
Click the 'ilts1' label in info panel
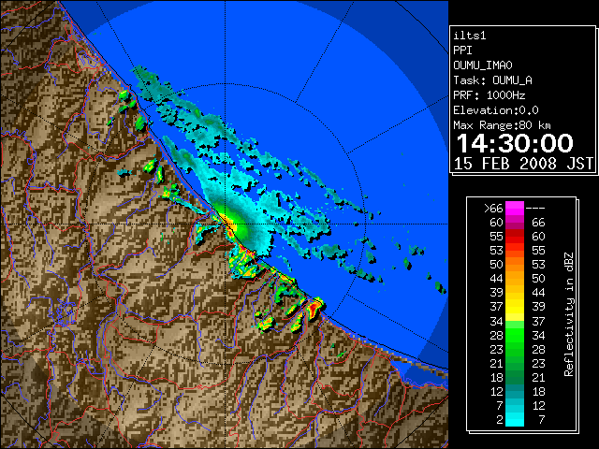click(470, 36)
